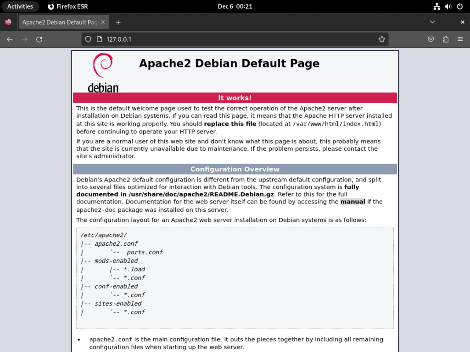Screen dimensions: 470x352
Task: Close the Apache2 Debian tab
Action: click(x=103, y=22)
